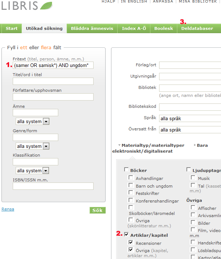Tick the Avhandlingar checkbox

(x=131, y=177)
